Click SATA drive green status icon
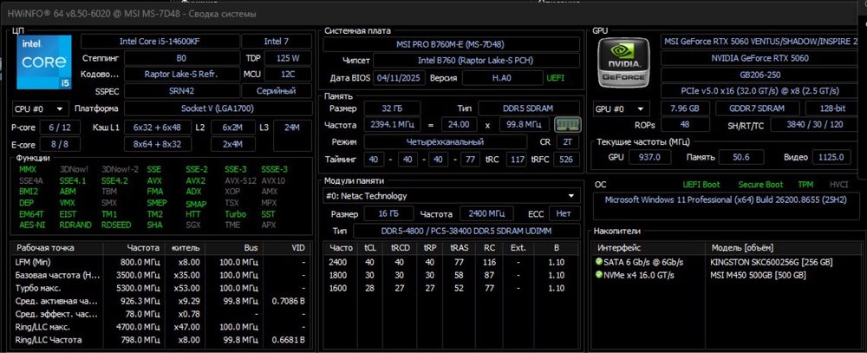The image size is (867, 353). 599,262
